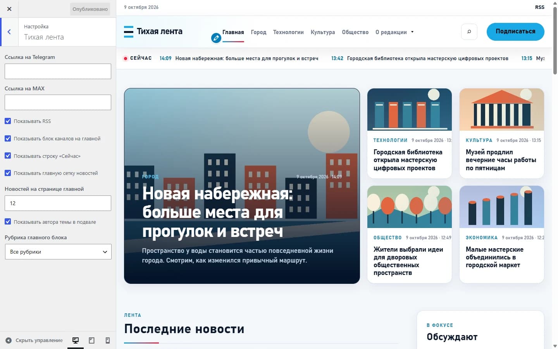
Task: Click ГОРОД label on hero card
Action: [150, 177]
